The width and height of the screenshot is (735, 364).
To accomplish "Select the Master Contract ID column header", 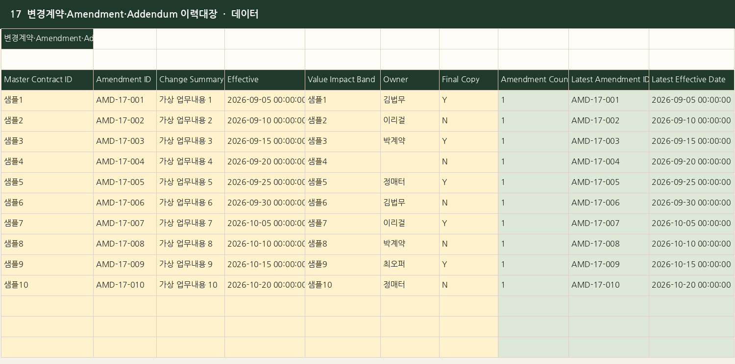I will 47,80.
